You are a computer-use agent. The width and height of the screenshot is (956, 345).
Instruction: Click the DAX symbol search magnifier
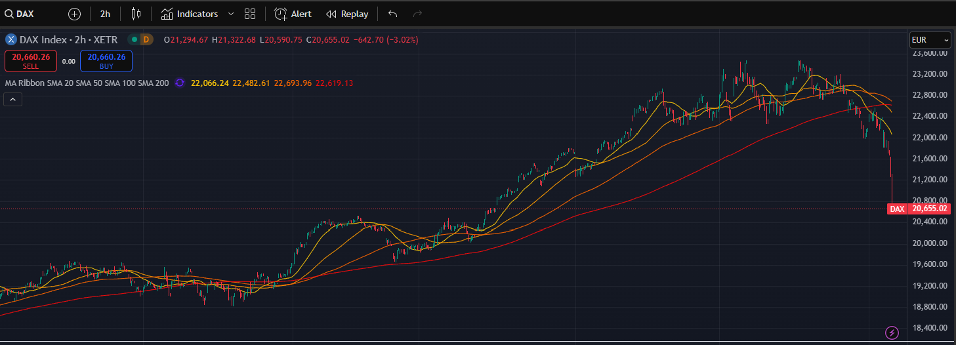pos(9,14)
